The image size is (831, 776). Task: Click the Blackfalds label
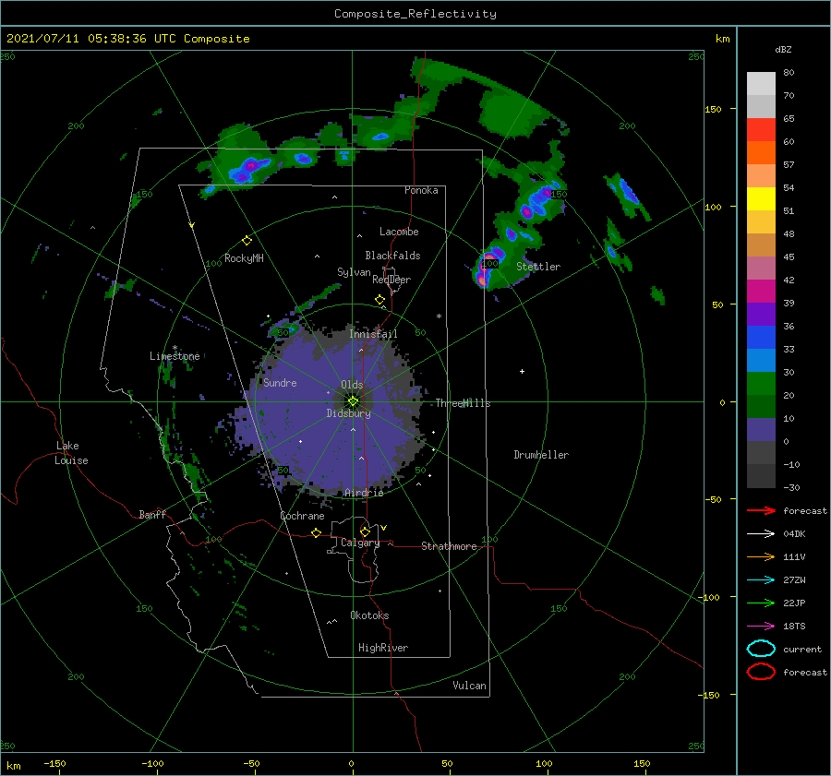pos(392,256)
